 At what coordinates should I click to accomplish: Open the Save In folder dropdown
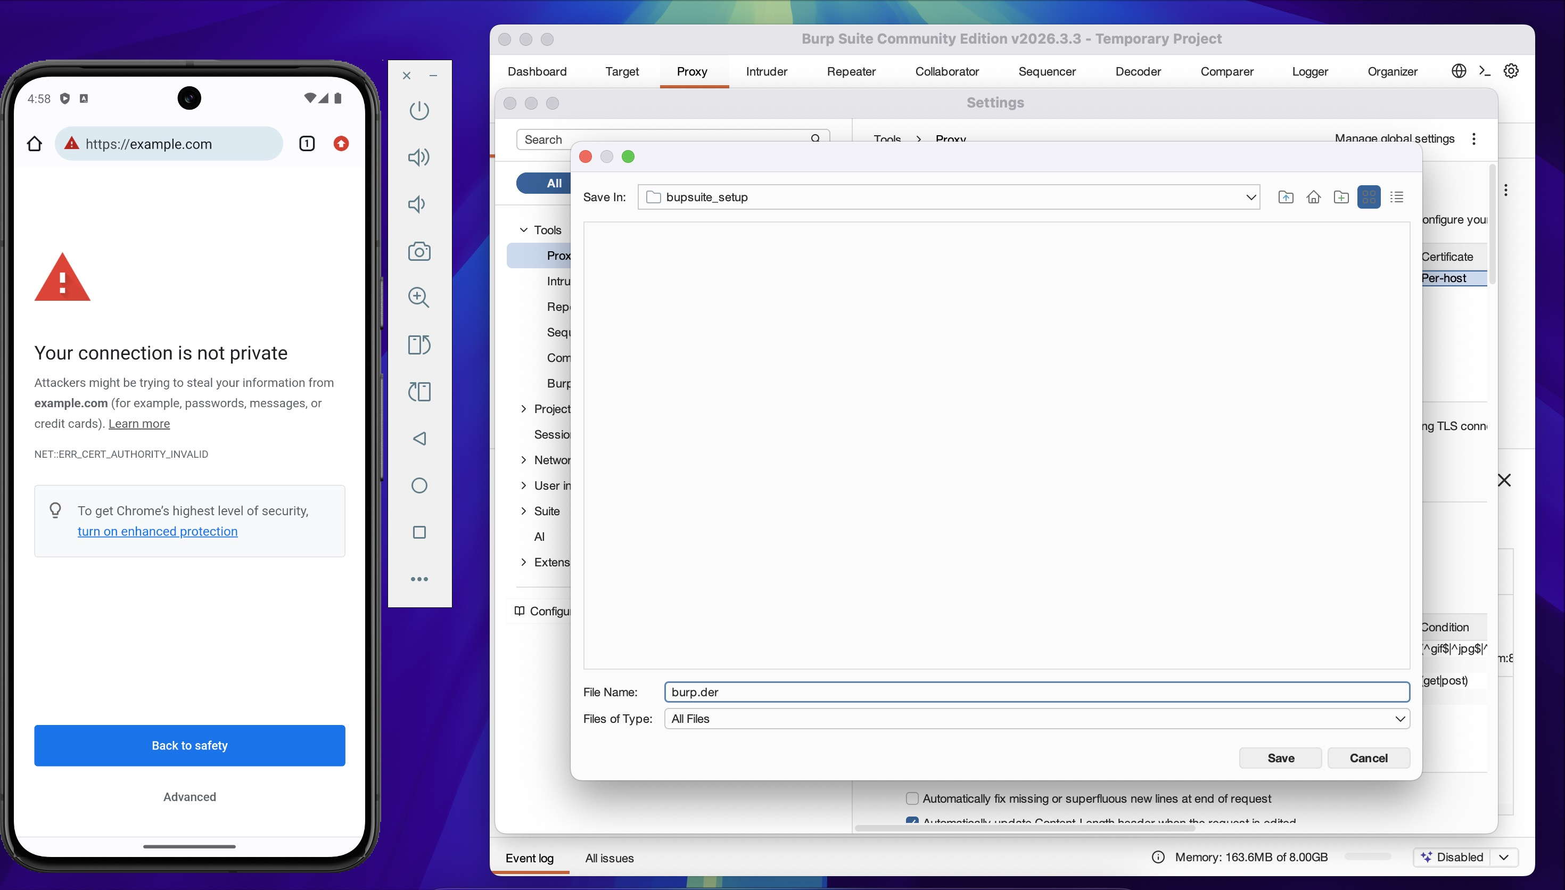[x=1251, y=197]
